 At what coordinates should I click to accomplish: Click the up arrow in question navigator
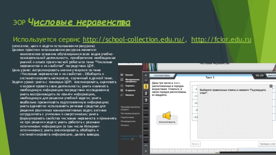pyautogui.click(x=146, y=81)
